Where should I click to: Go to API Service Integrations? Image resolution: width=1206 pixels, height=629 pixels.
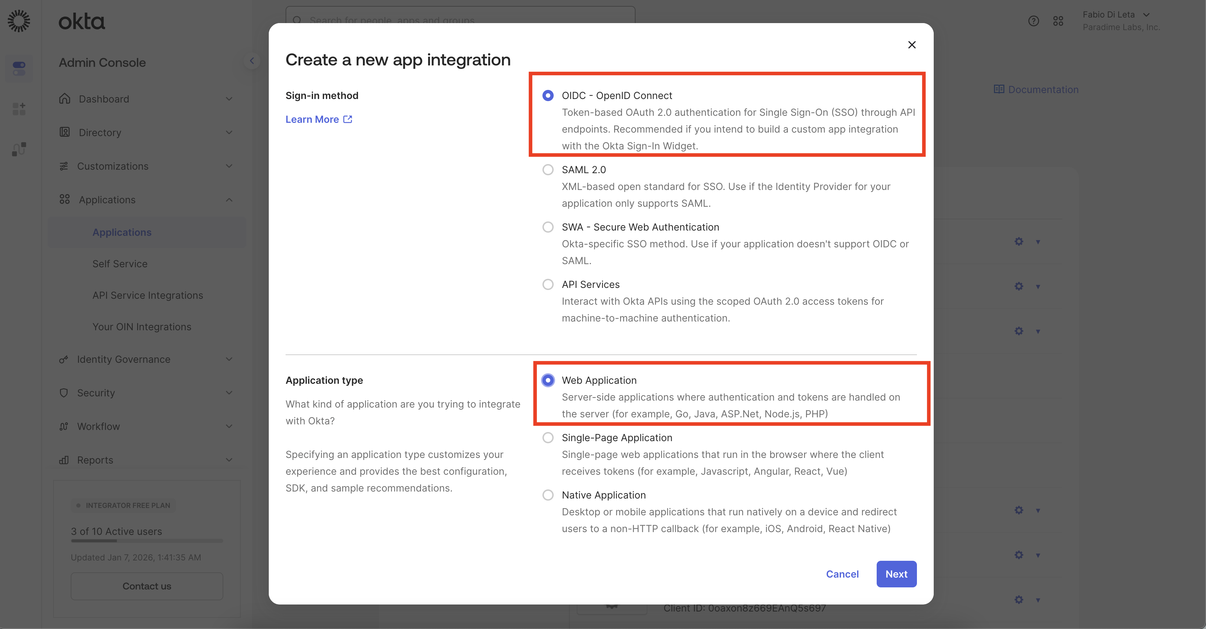[147, 295]
